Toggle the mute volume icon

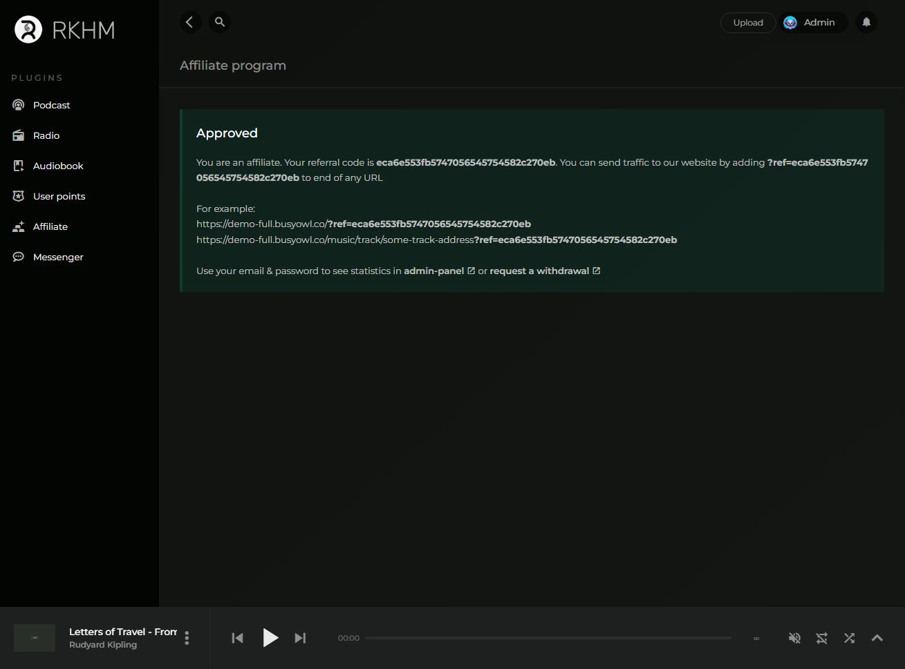pyautogui.click(x=795, y=638)
